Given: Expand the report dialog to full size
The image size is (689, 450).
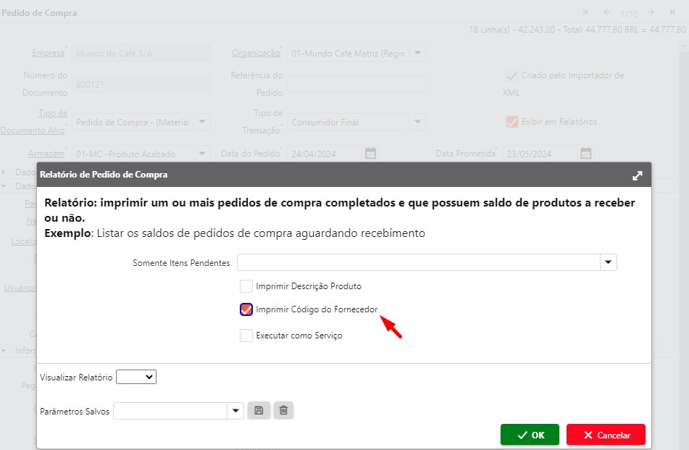Looking at the screenshot, I should coord(637,175).
